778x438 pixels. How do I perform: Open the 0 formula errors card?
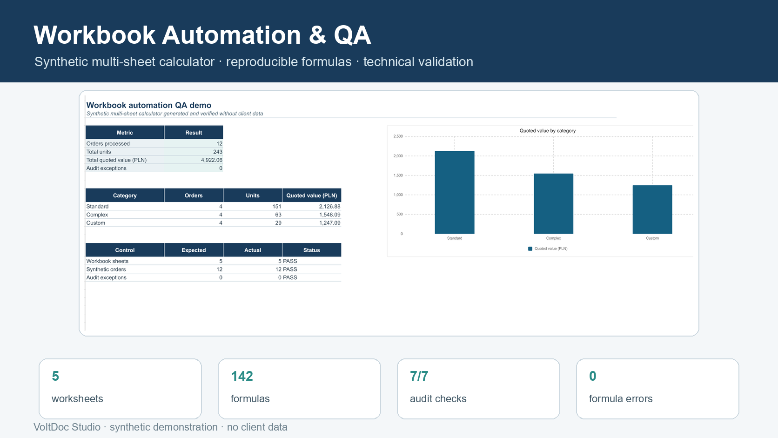657,389
